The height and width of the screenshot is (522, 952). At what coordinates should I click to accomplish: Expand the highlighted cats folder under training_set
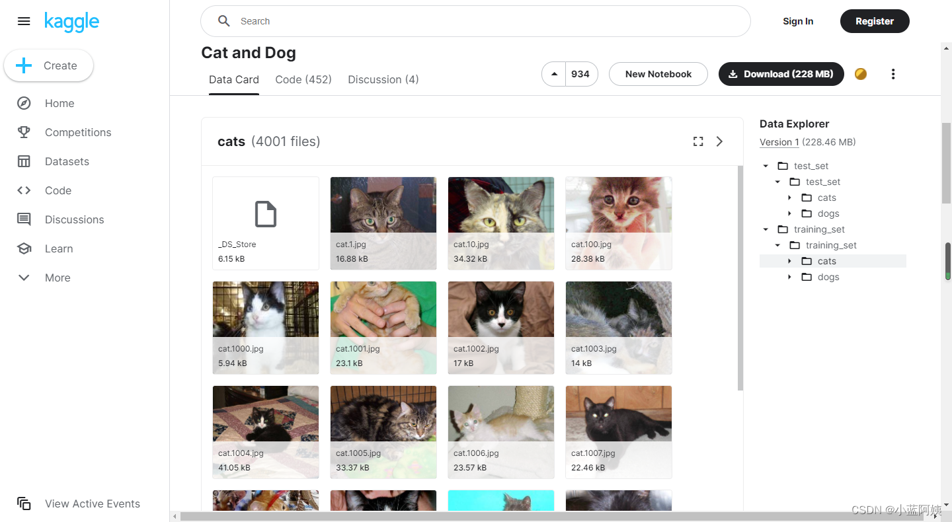[789, 261]
